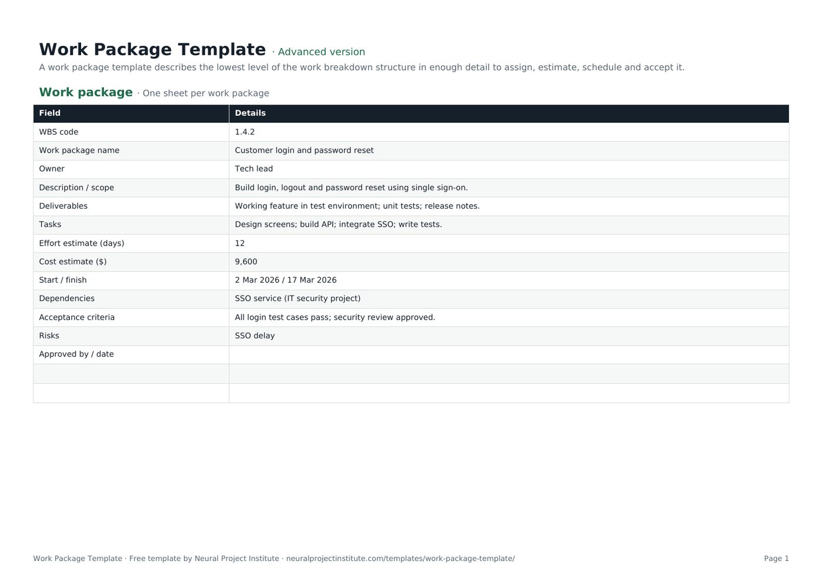Select the "Start / finish" field cell
The height and width of the screenshot is (581, 823).
131,280
